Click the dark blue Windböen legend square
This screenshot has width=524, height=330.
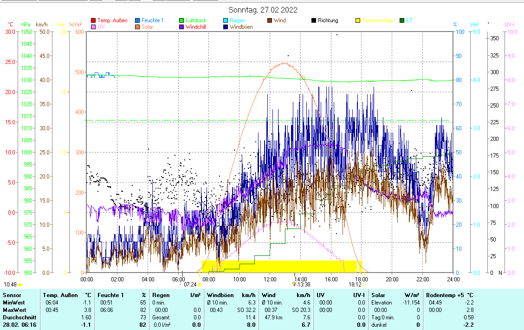(226, 27)
